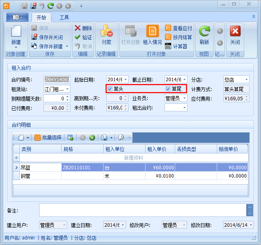Click 按月结算 in the ribbon
The image size is (261, 245).
(178, 37)
